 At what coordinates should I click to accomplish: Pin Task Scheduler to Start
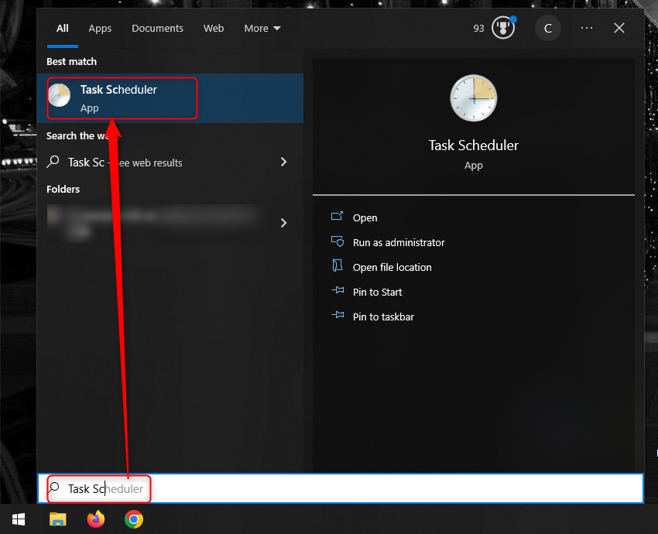(x=377, y=292)
